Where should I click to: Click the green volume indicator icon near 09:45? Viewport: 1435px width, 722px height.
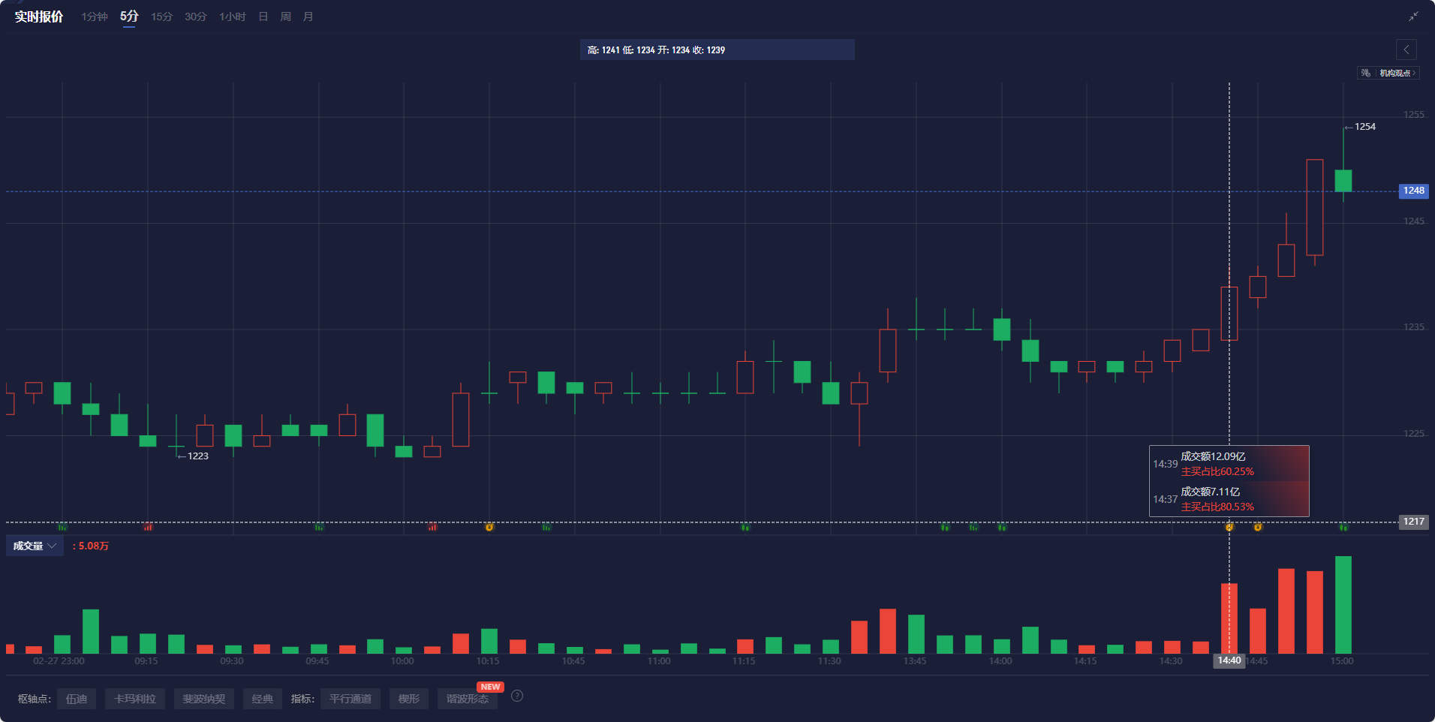[x=318, y=528]
